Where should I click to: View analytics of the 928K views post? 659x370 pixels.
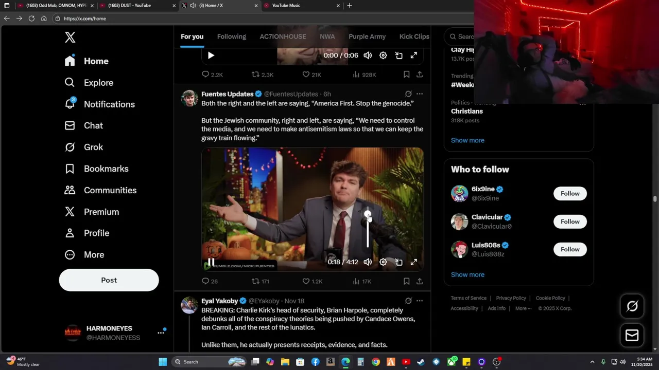tap(364, 75)
